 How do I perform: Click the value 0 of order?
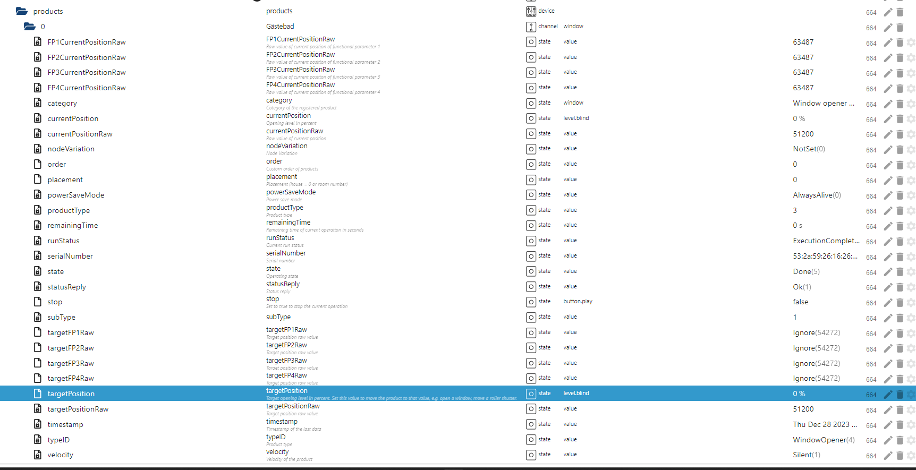[x=795, y=164]
